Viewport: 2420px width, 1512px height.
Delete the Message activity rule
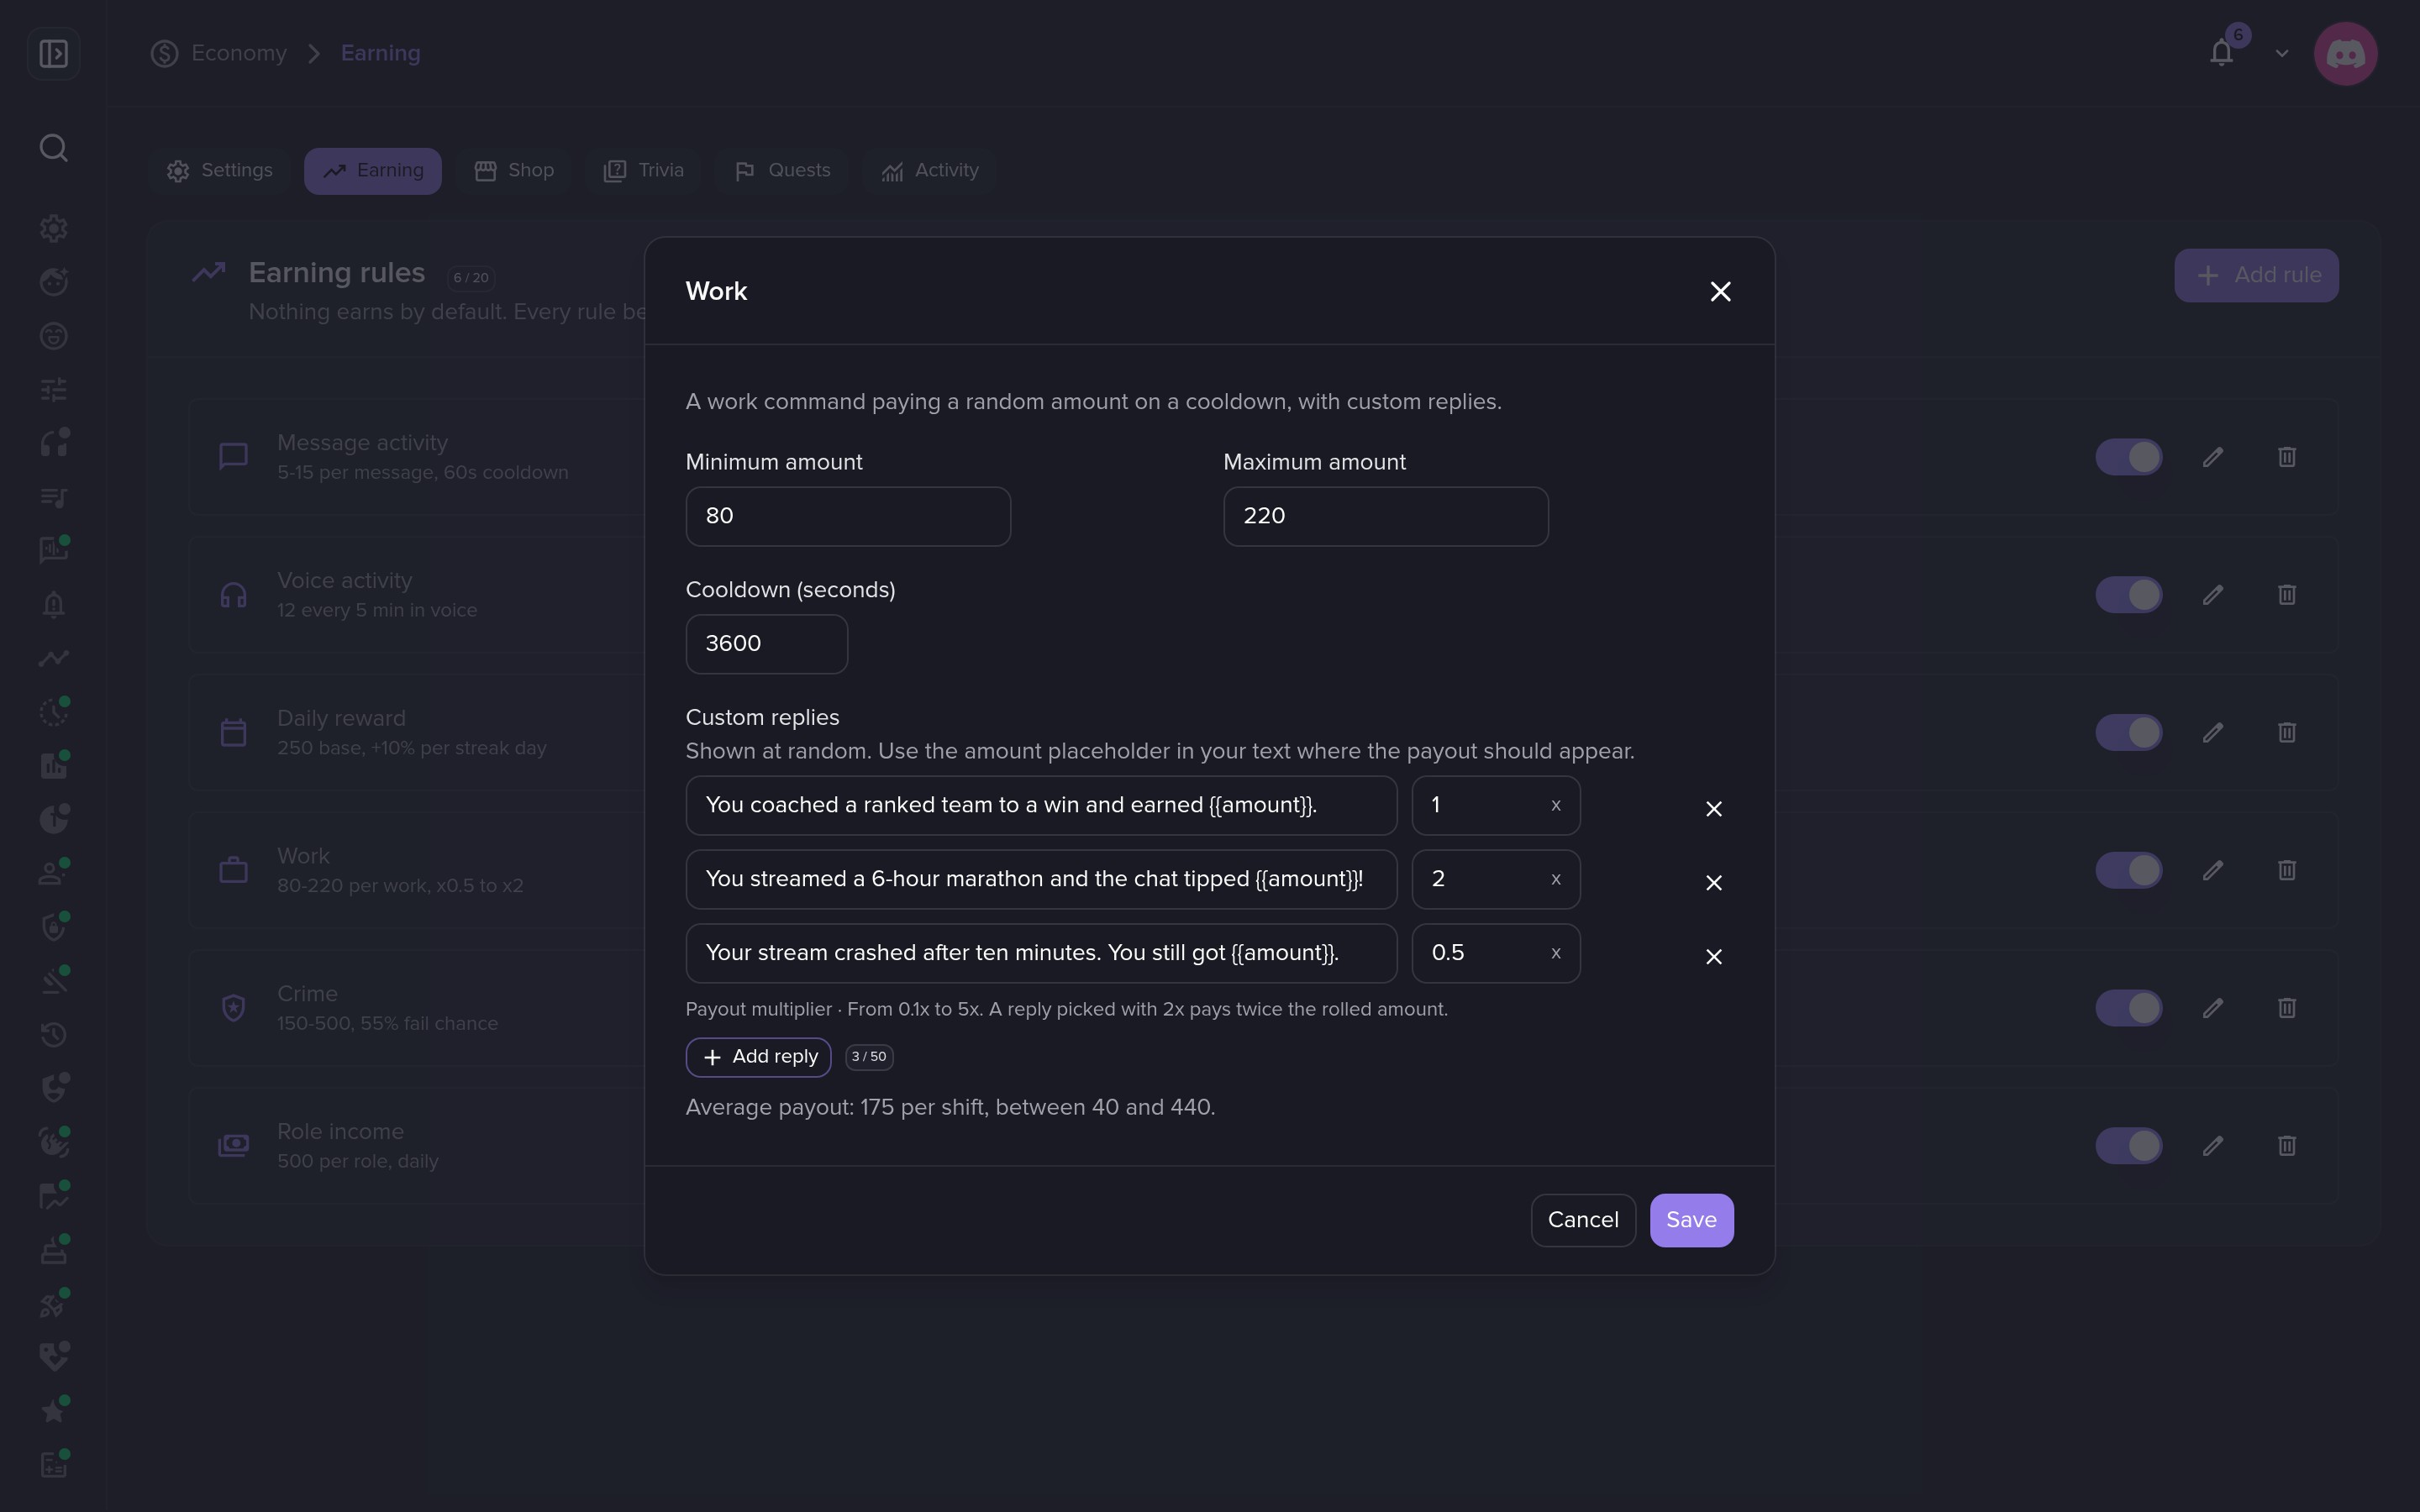pos(2287,457)
